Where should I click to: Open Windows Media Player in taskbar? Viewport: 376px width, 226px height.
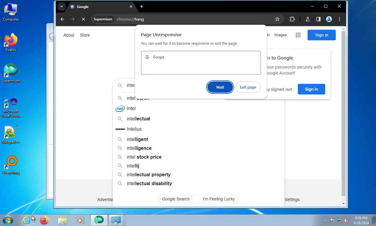(80, 220)
